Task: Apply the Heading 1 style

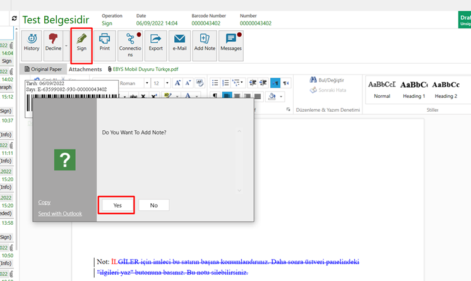Action: click(x=414, y=88)
